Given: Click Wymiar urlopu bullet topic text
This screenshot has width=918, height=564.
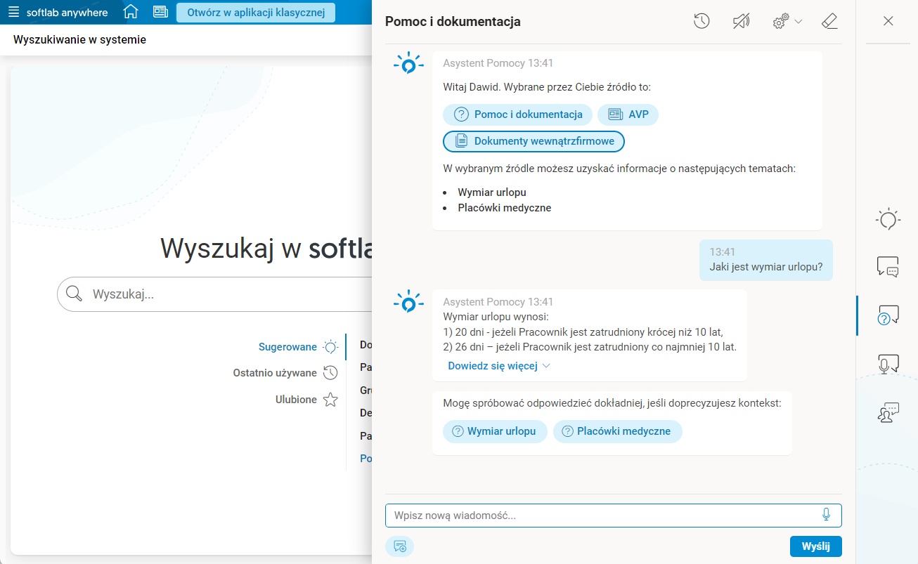Looking at the screenshot, I should [492, 192].
